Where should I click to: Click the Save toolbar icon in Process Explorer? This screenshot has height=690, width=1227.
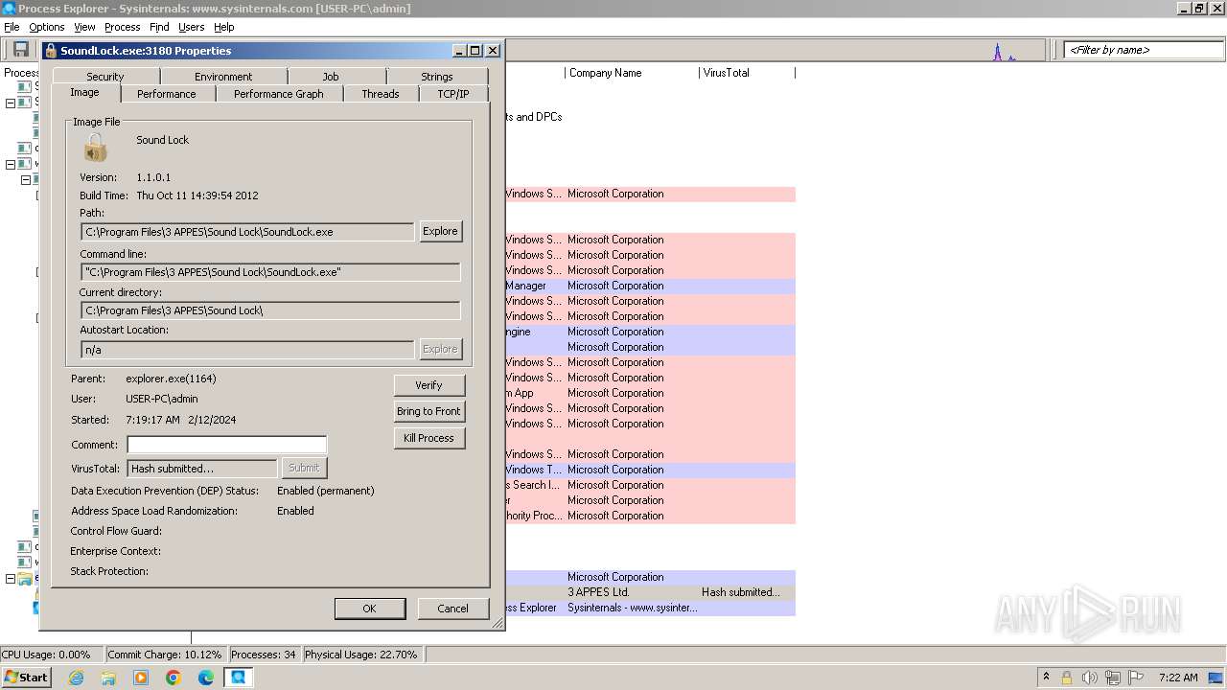(x=20, y=50)
